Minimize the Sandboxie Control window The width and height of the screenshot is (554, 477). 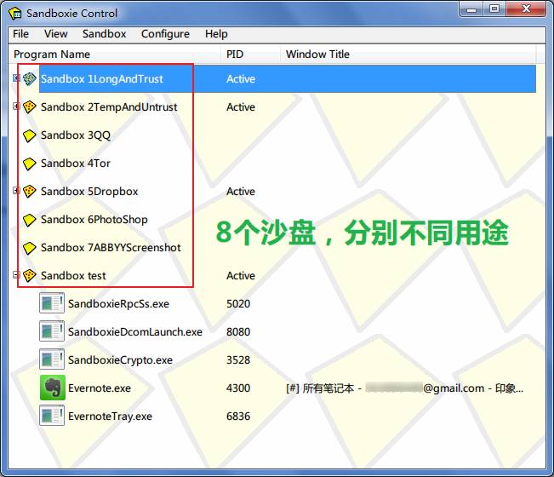point(471,9)
